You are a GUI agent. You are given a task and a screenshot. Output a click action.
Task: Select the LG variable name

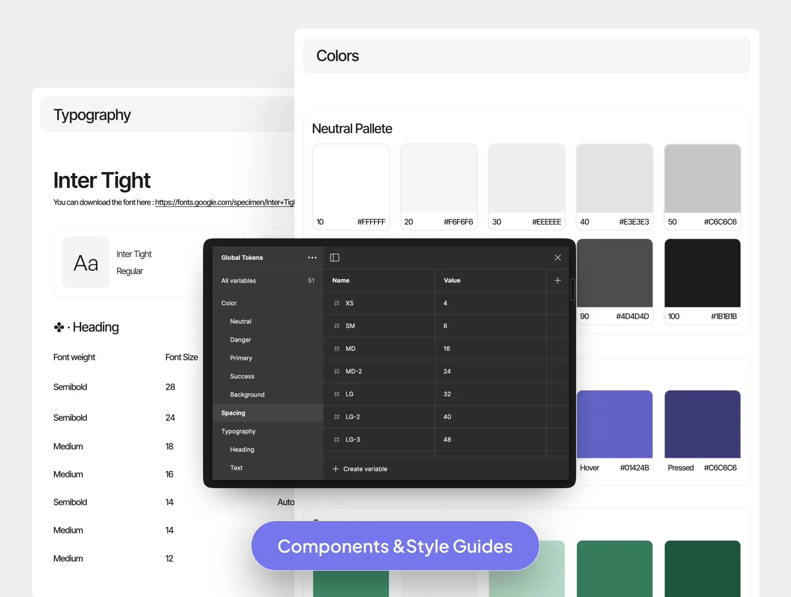[x=350, y=394]
